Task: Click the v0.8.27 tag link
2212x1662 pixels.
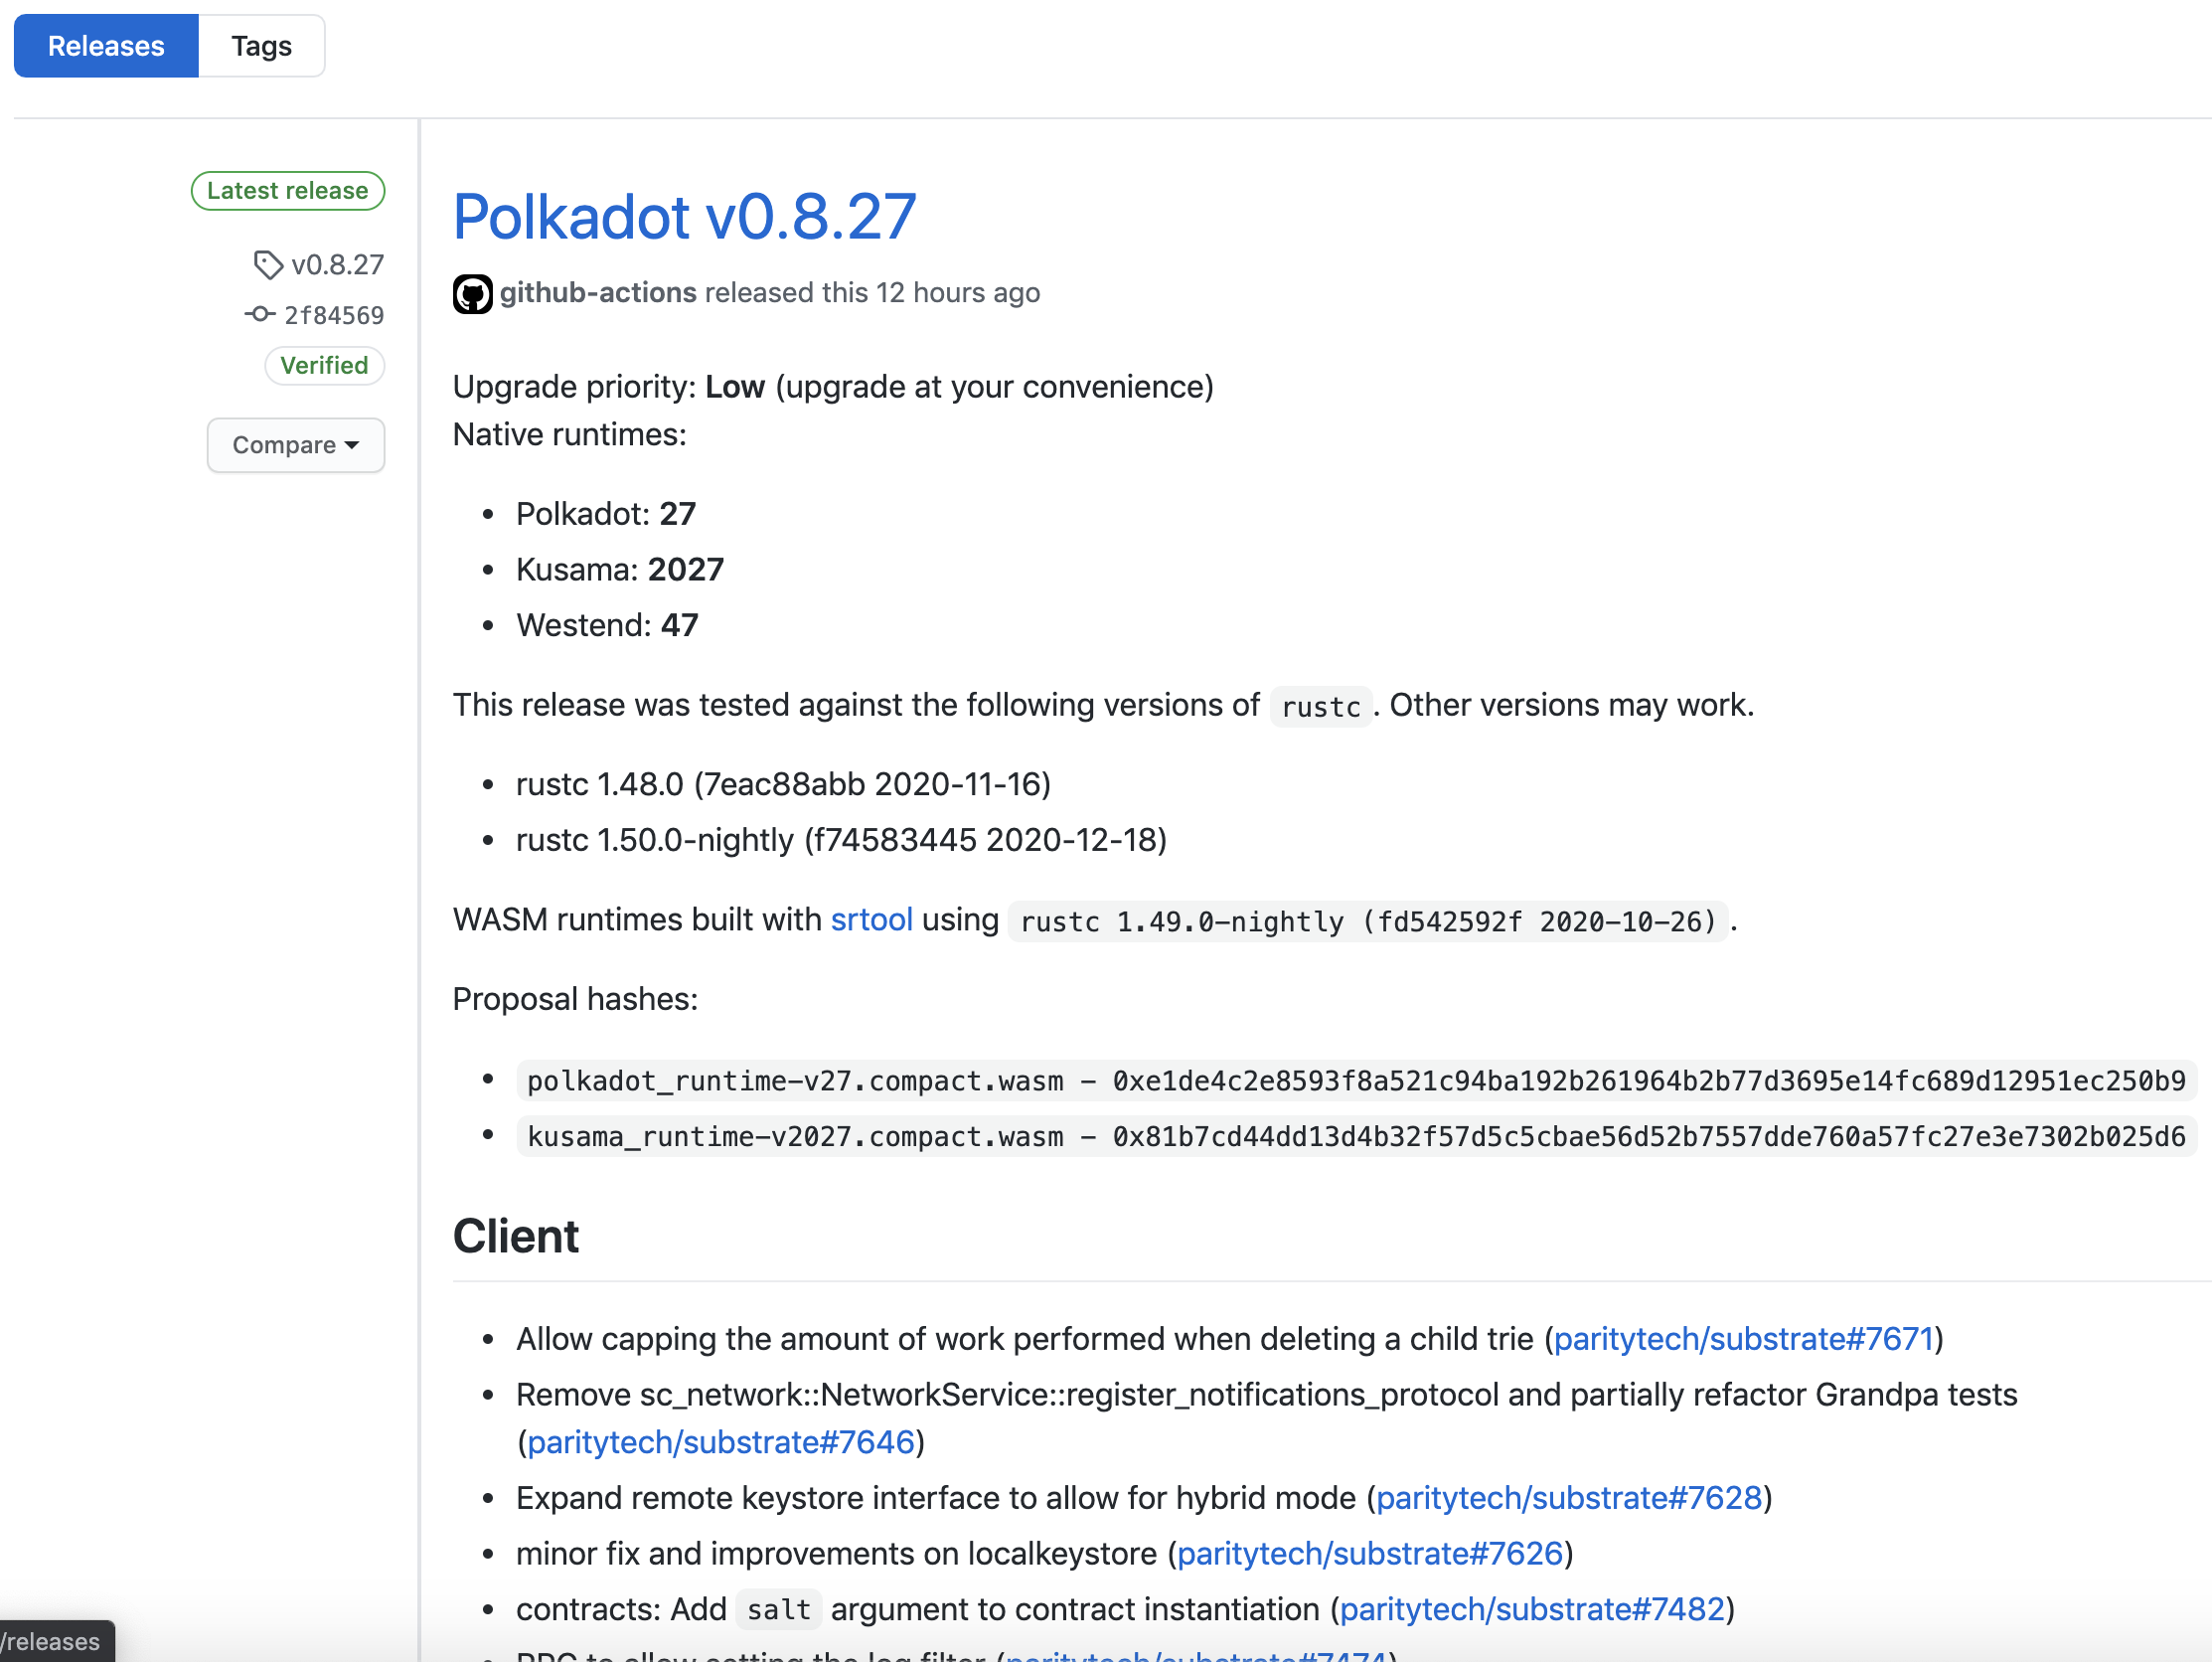Action: pos(337,265)
